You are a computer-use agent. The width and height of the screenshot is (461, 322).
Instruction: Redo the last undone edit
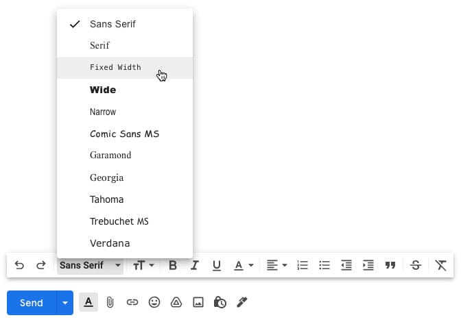tap(41, 265)
